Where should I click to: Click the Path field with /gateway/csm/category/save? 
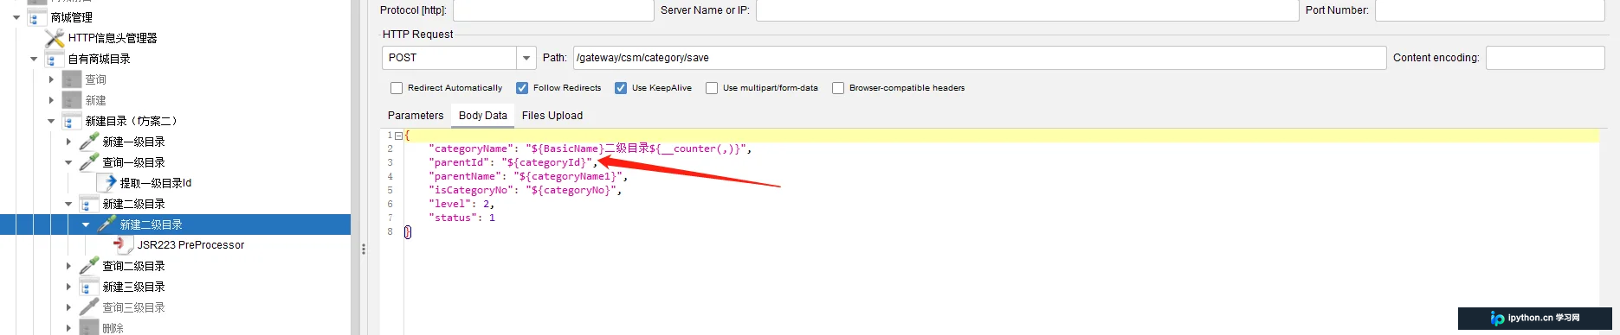[x=979, y=58]
